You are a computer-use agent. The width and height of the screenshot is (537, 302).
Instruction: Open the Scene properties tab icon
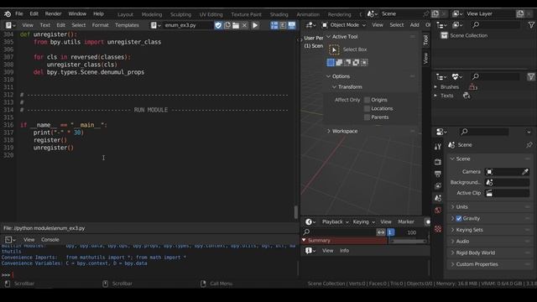point(438,198)
